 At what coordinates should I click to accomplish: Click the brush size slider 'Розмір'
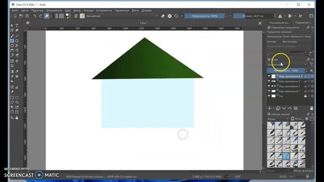(253, 16)
